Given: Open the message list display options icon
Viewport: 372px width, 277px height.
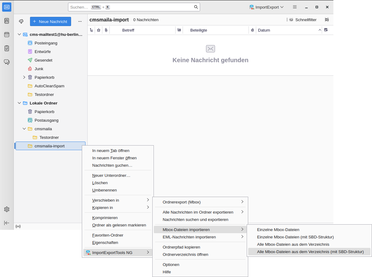Looking at the screenshot, I should point(327,20).
